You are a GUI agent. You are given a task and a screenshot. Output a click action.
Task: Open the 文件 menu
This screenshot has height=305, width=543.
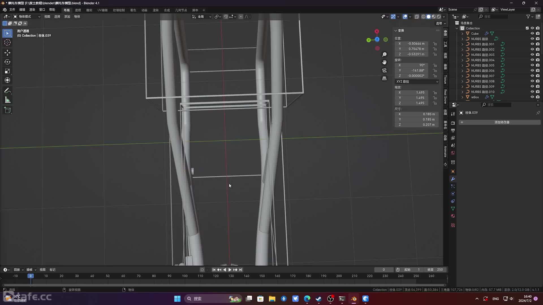click(x=12, y=10)
